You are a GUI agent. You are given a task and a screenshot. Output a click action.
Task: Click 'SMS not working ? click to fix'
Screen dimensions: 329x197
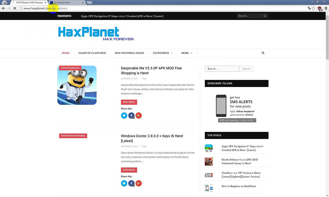(237, 120)
